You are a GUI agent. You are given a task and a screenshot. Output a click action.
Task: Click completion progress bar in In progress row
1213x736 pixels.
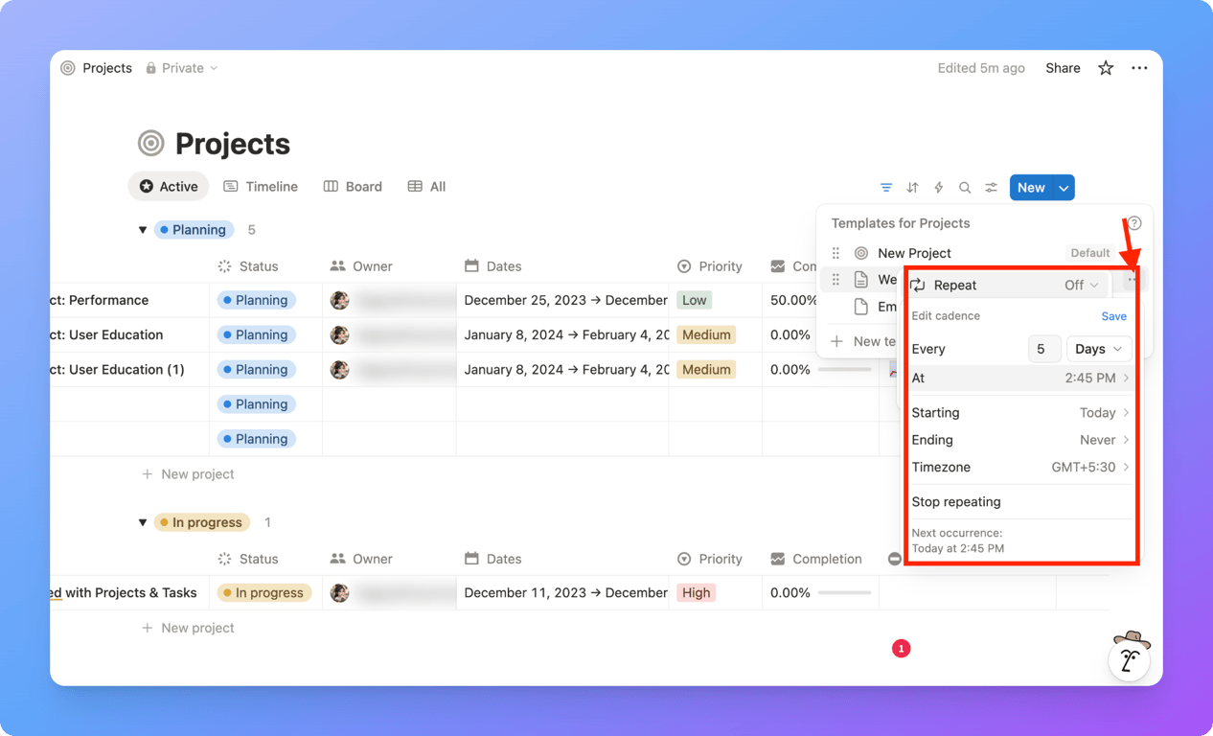click(x=844, y=593)
